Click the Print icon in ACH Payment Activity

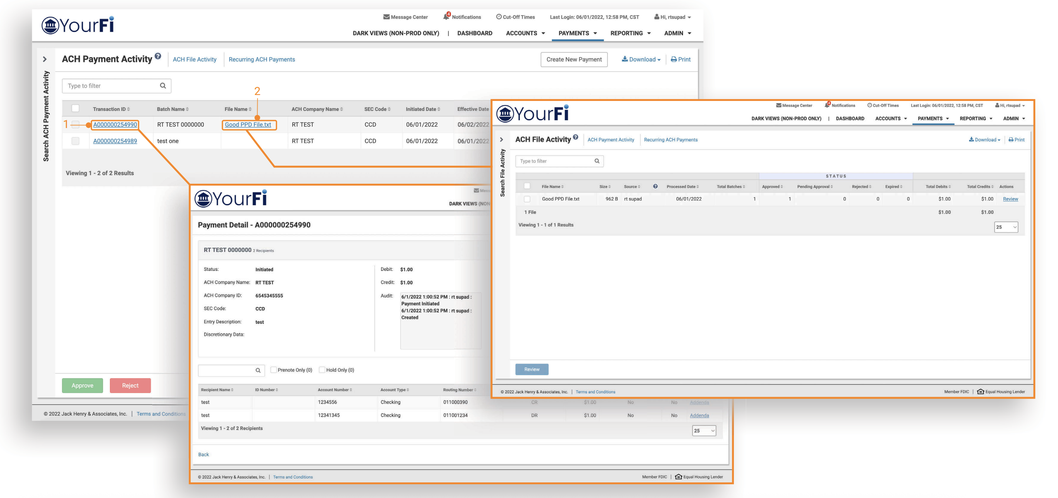point(673,59)
